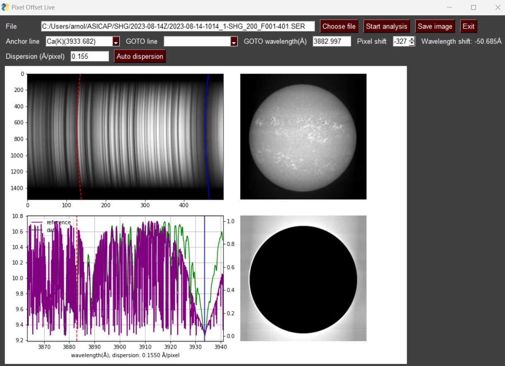Click the 'Anchor line' label
The width and height of the screenshot is (505, 366).
click(23, 41)
